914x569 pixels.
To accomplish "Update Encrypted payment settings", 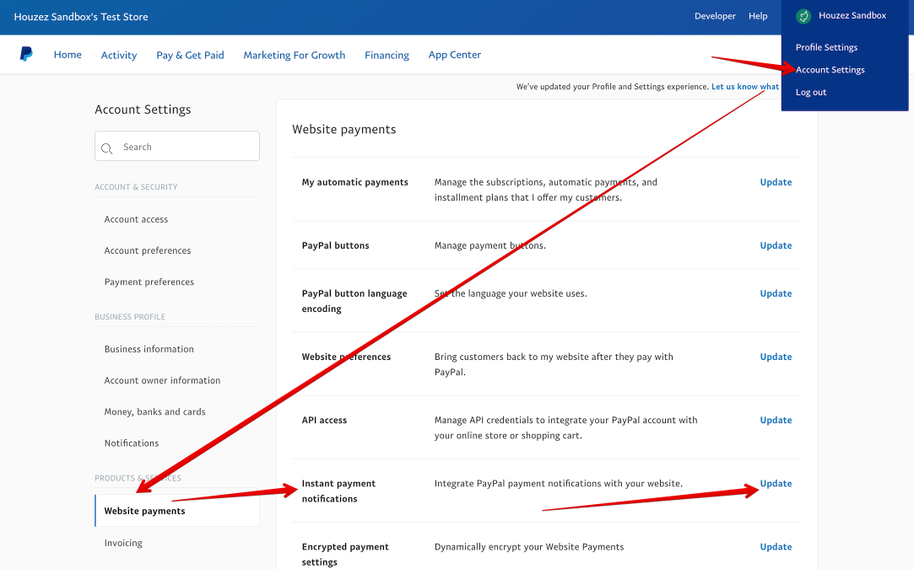I will coord(776,547).
